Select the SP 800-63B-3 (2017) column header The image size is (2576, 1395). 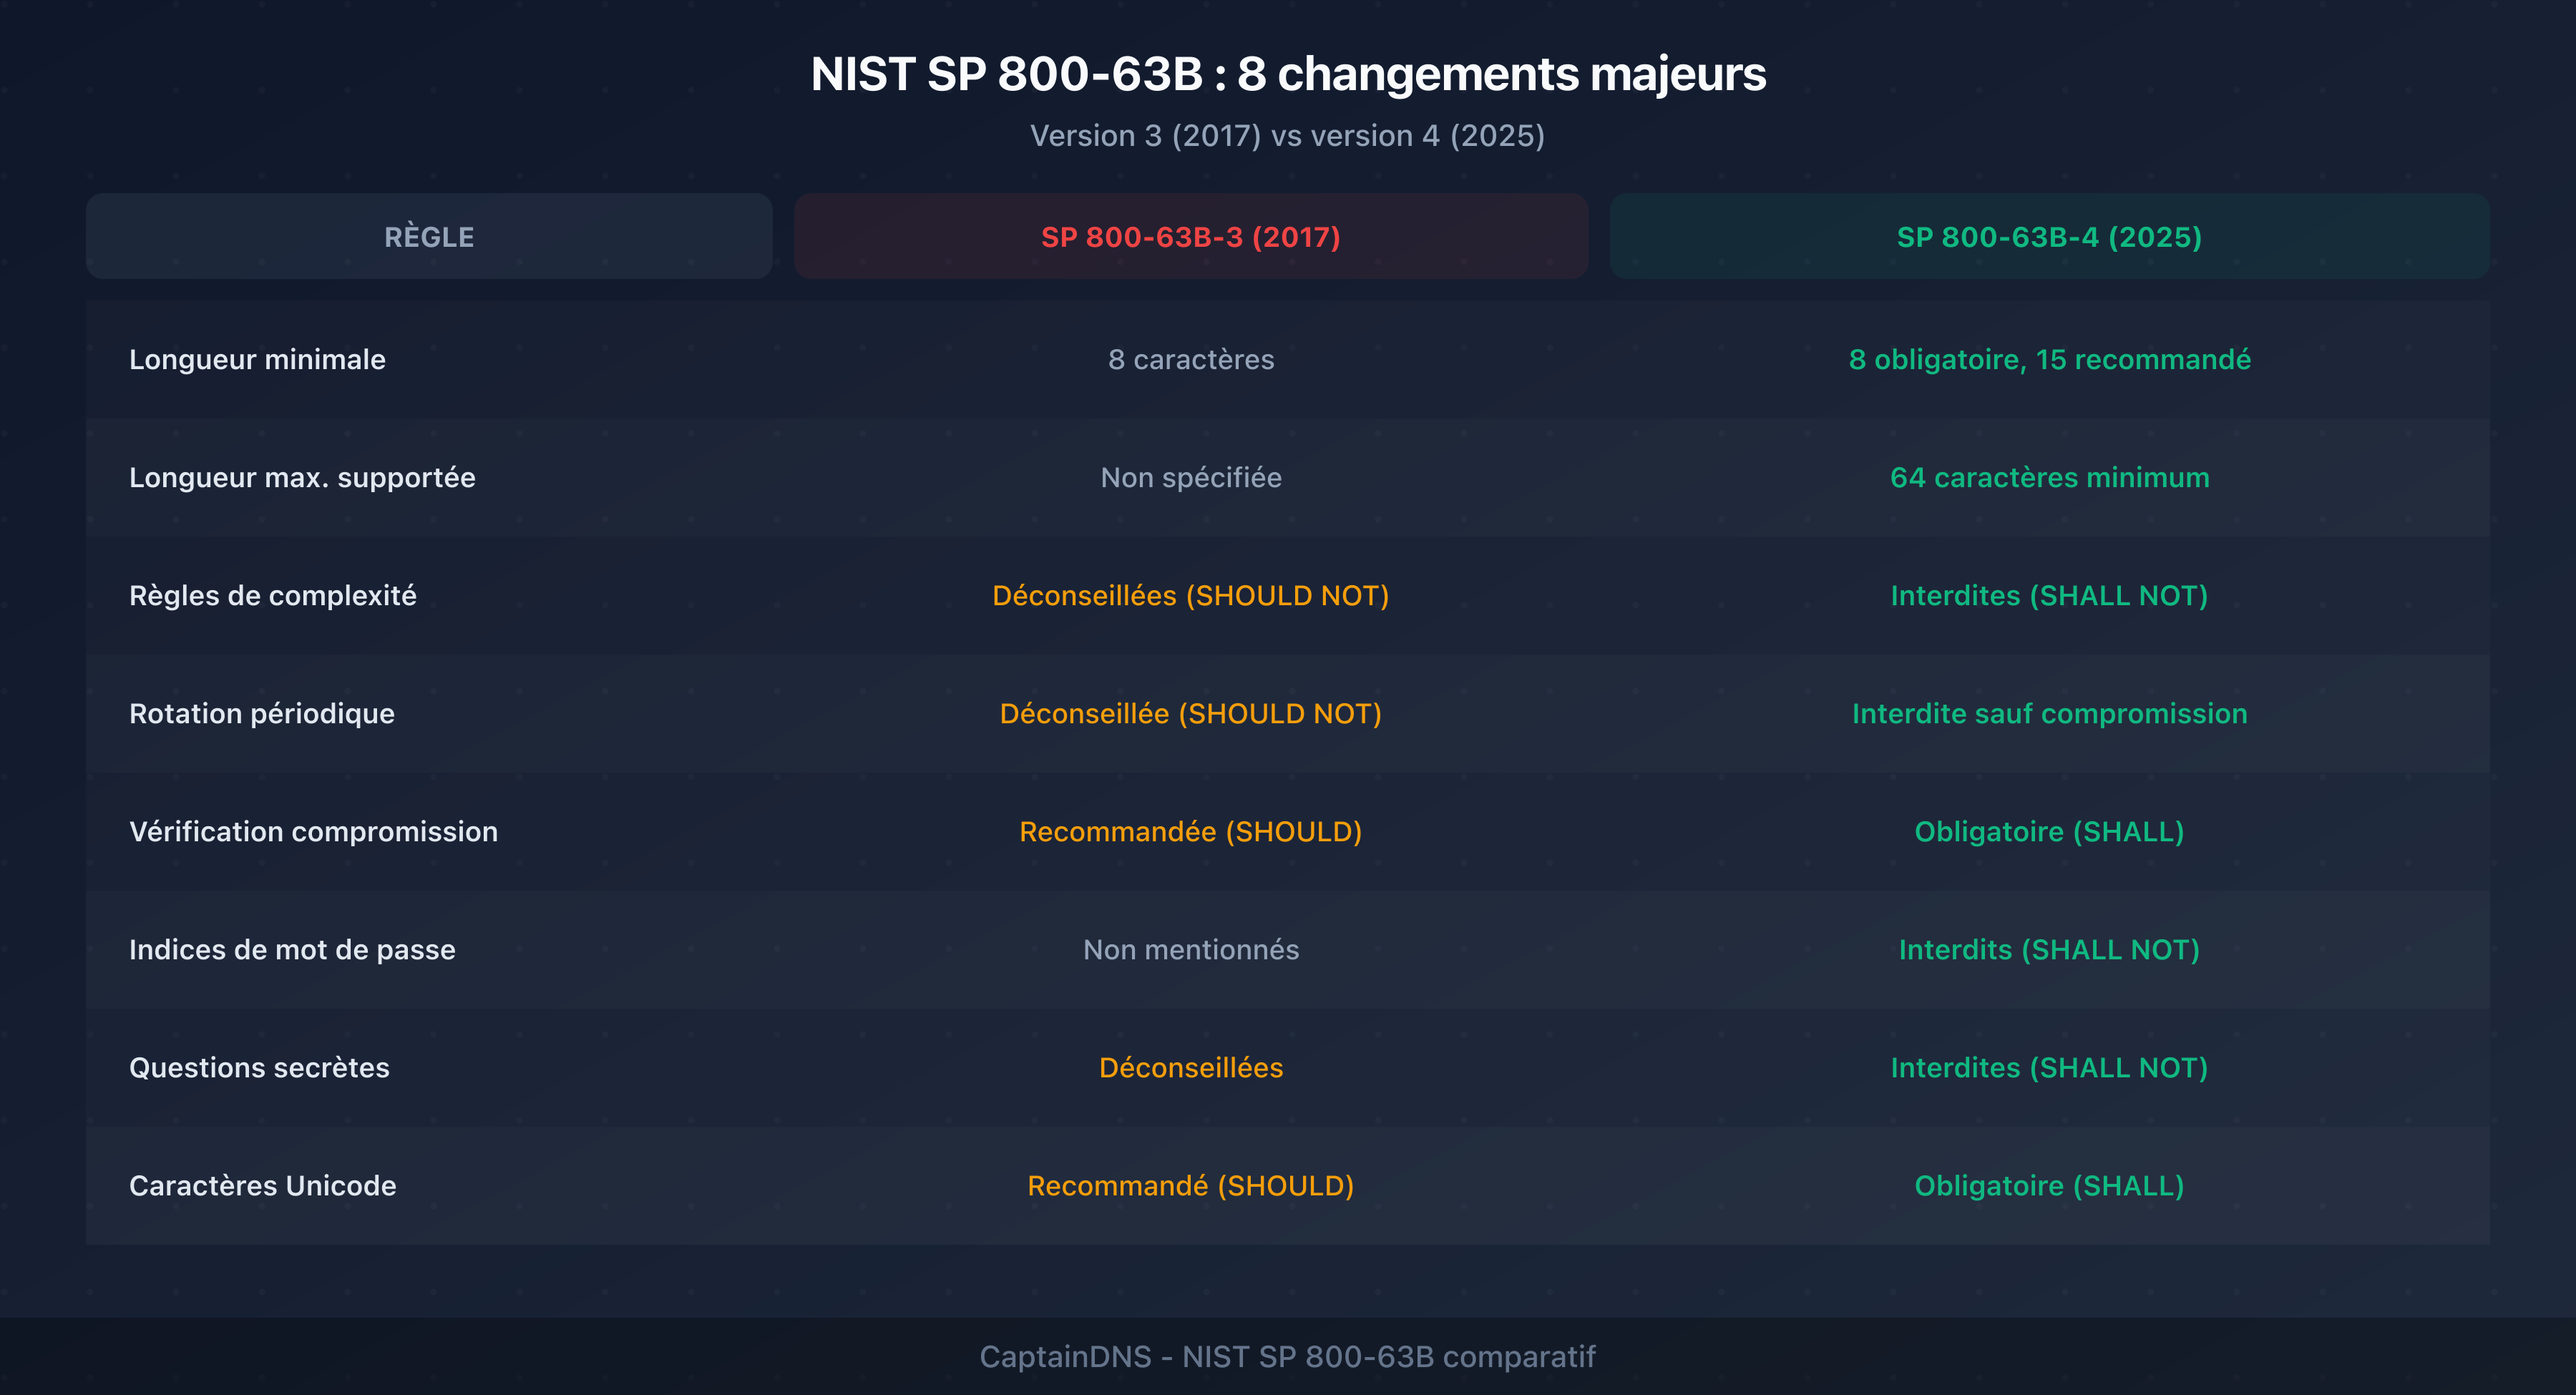click(1190, 236)
